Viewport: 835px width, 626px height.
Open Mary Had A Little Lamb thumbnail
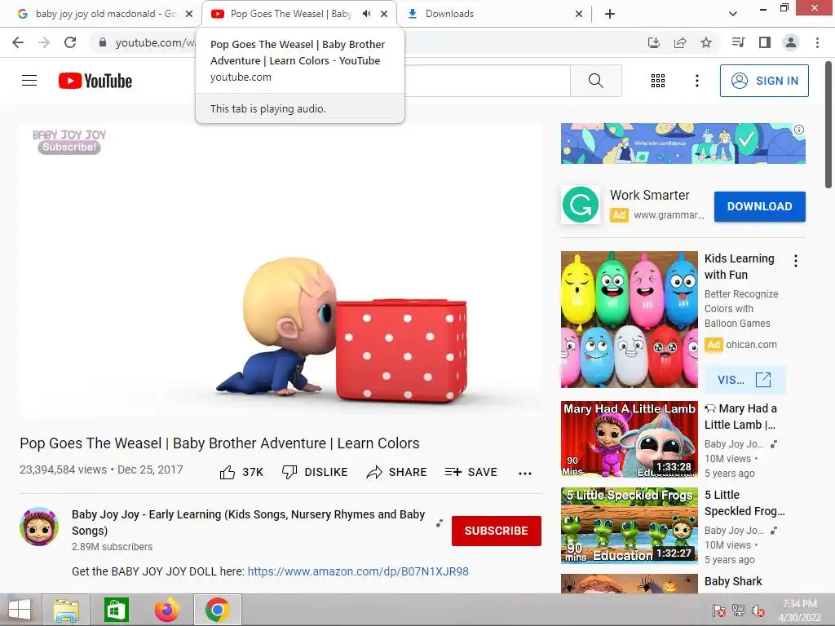[629, 439]
